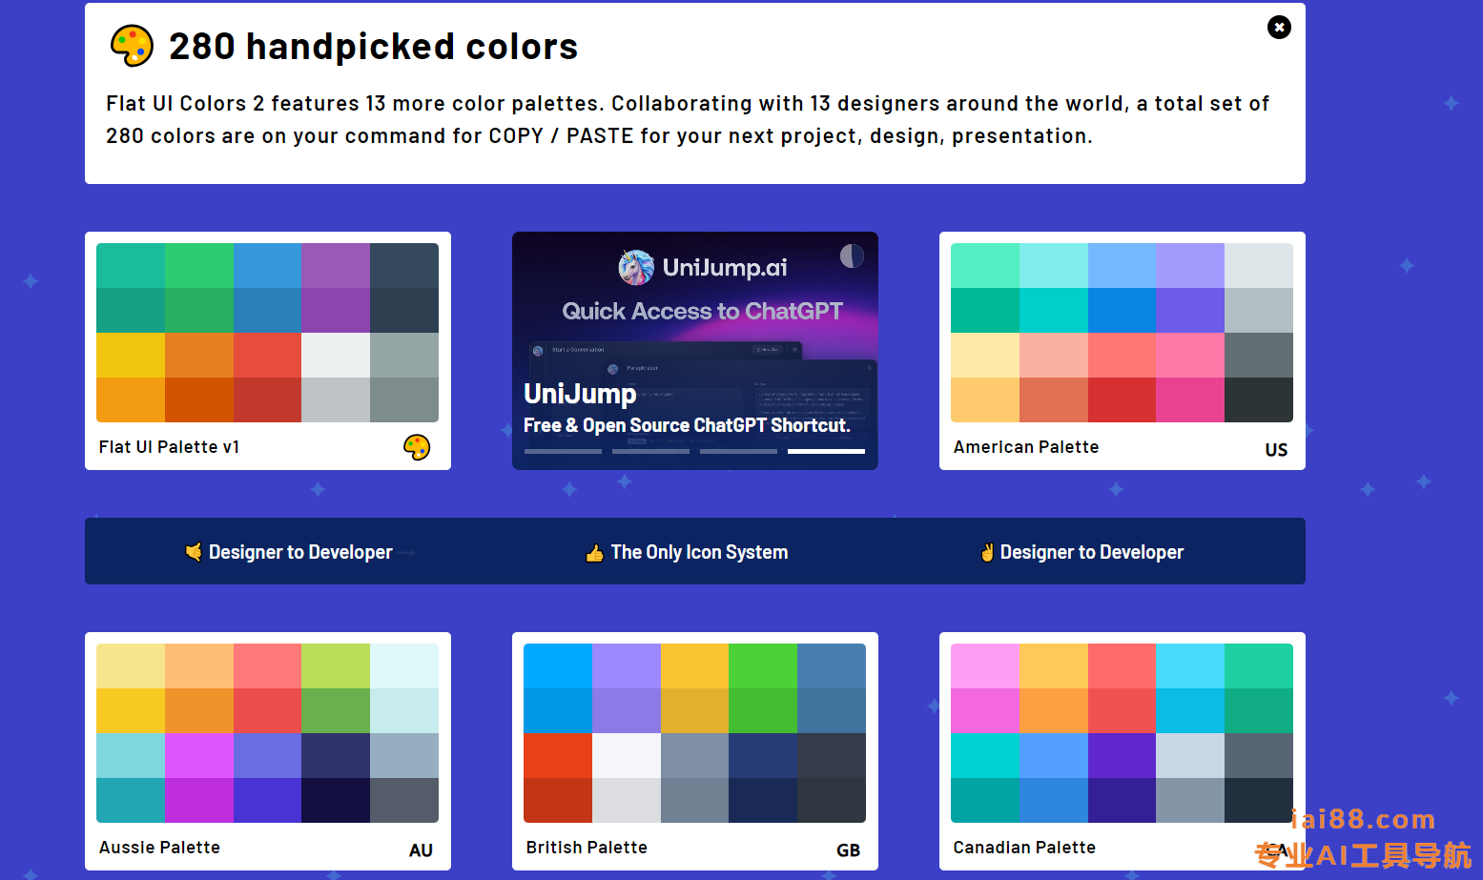This screenshot has height=880, width=1483.
Task: Click the victory hand icon beside Designer to Developer
Action: pyautogui.click(x=987, y=553)
